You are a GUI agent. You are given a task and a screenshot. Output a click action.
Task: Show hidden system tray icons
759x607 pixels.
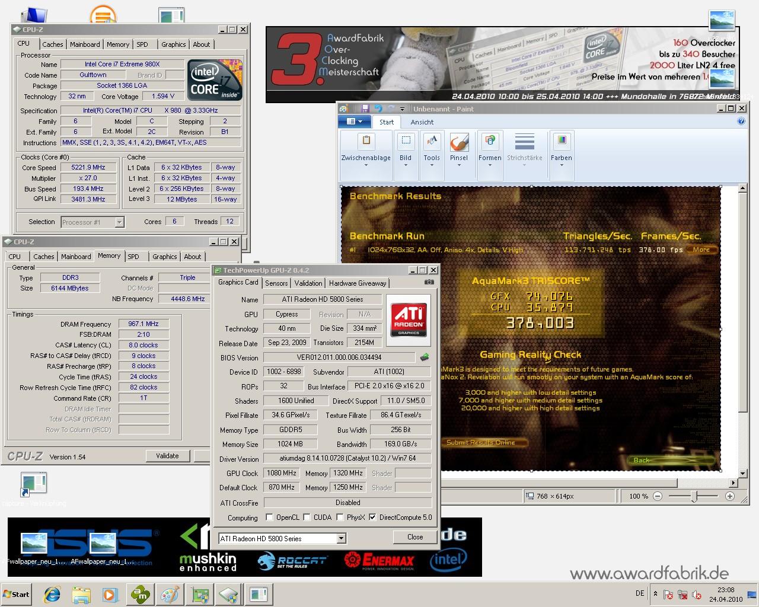(x=655, y=594)
